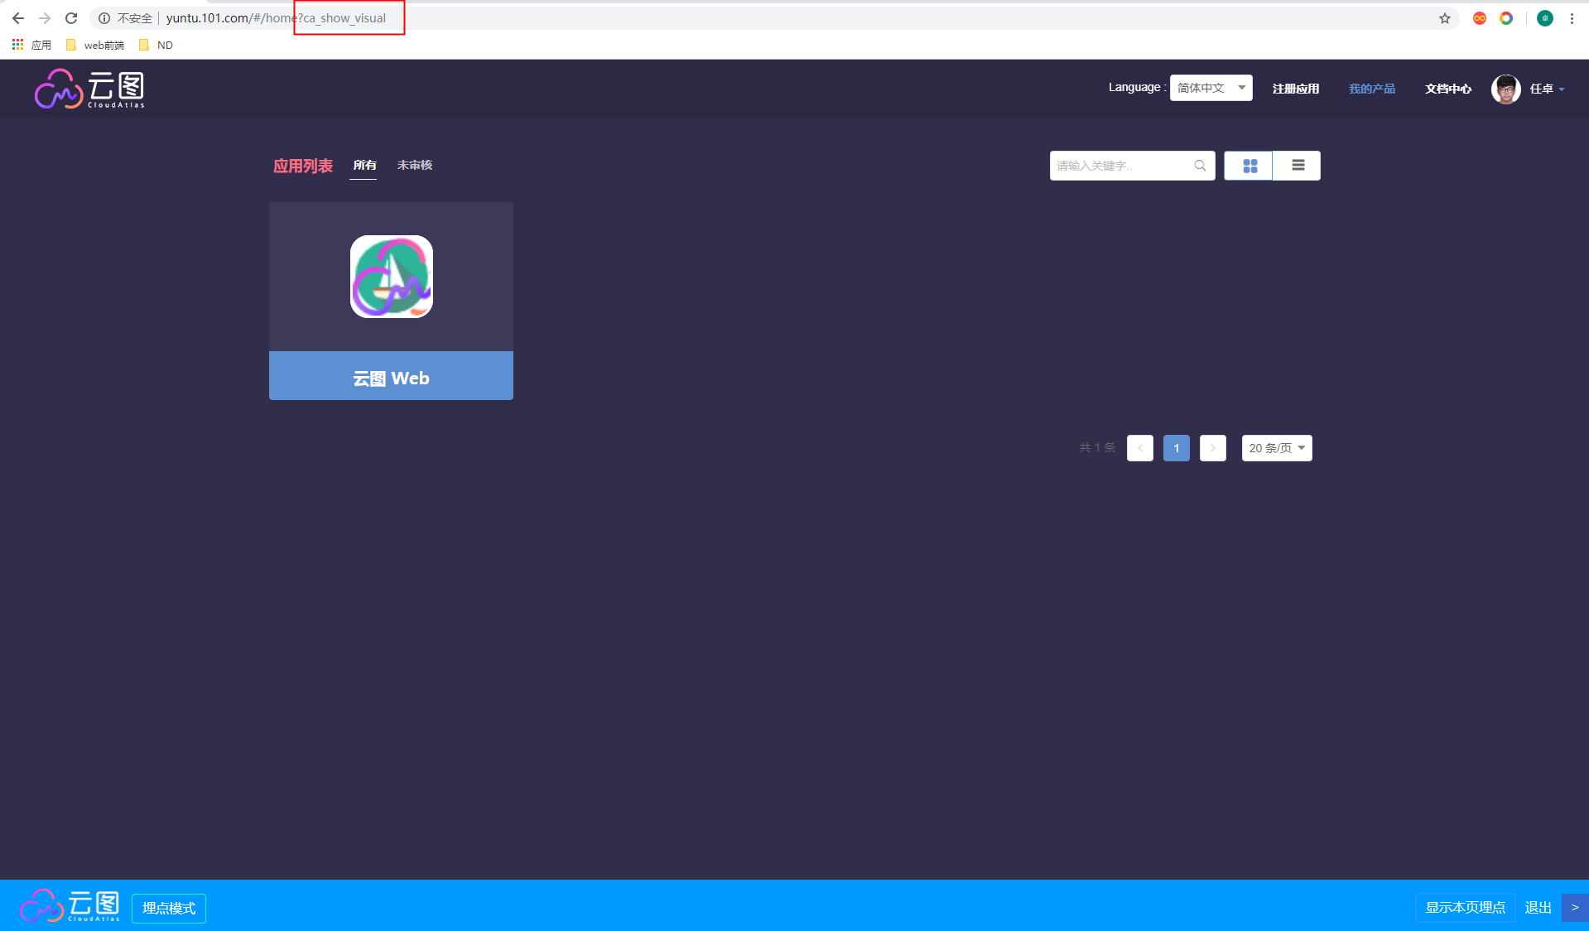Viewport: 1589px width, 931px height.
Task: Open the 云图 Web application card
Action: pos(391,301)
